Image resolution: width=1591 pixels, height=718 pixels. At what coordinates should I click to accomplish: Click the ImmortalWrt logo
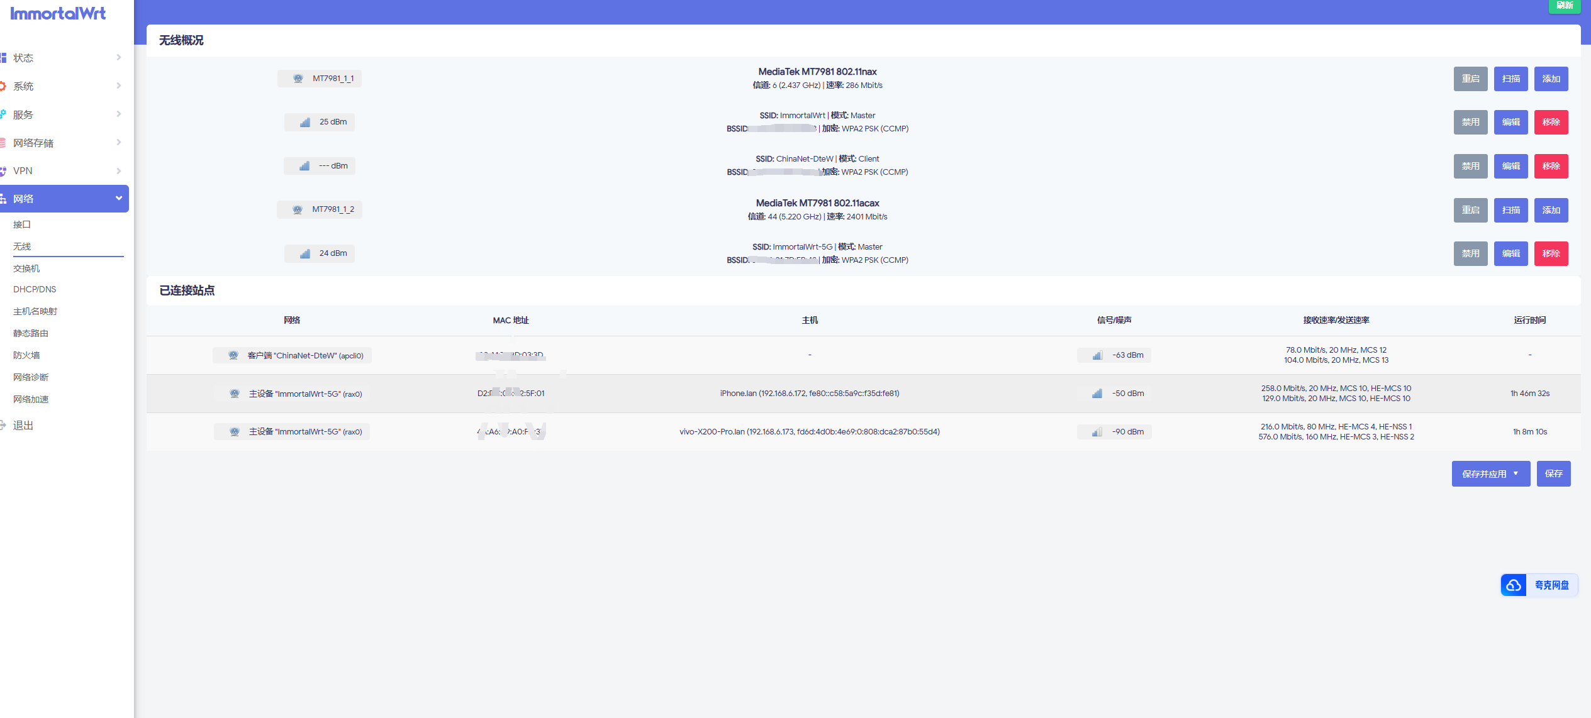pos(59,13)
